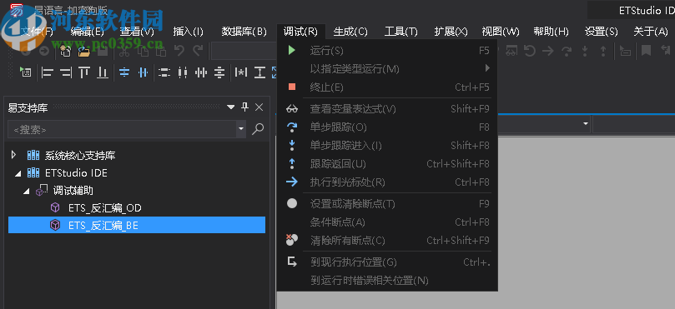The width and height of the screenshot is (675, 309).
Task: Choose 单步跟踪(O) menu entry
Action: 387,127
